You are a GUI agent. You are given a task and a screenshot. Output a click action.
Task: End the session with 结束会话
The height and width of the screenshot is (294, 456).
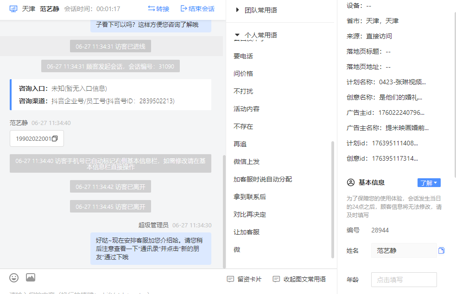click(197, 9)
